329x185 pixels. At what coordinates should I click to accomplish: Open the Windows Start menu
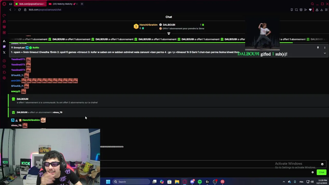click(x=108, y=182)
